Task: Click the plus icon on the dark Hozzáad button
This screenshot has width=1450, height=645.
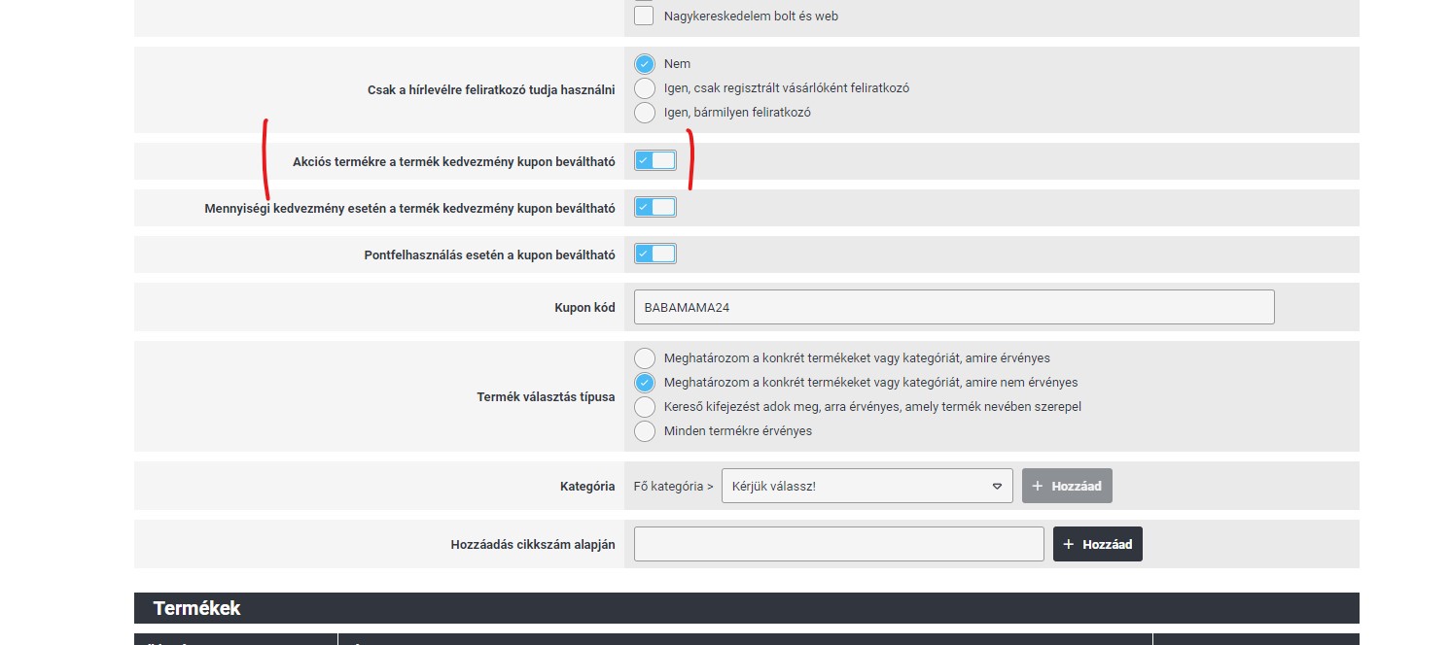Action: pos(1069,544)
